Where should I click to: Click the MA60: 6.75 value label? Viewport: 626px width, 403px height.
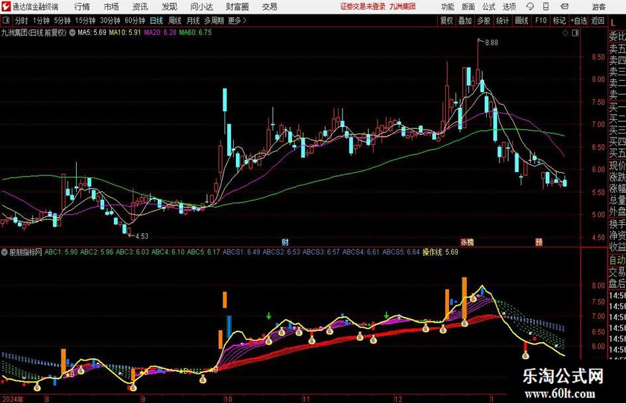pos(195,32)
